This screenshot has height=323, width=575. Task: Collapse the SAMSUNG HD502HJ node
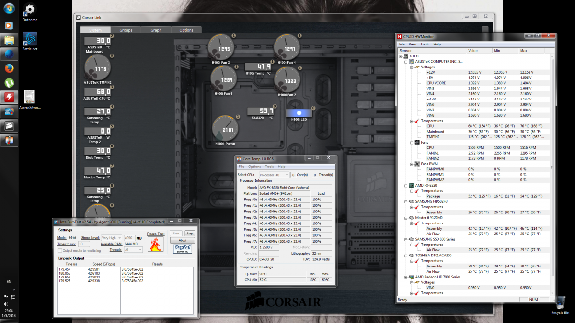click(406, 201)
